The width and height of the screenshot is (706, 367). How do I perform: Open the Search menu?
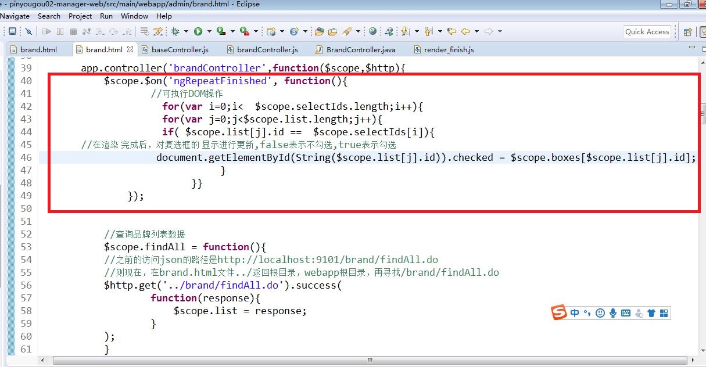tap(49, 16)
